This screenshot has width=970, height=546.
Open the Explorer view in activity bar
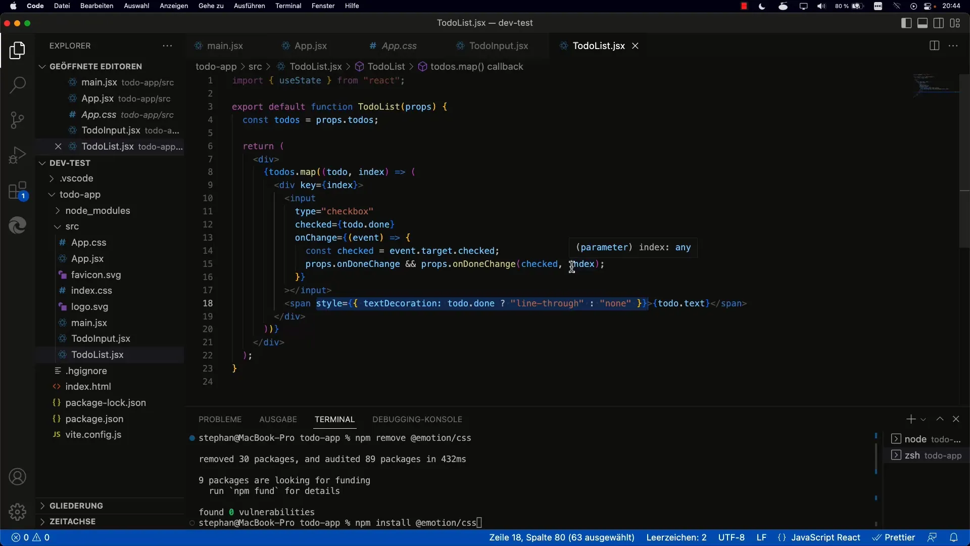[x=17, y=51]
